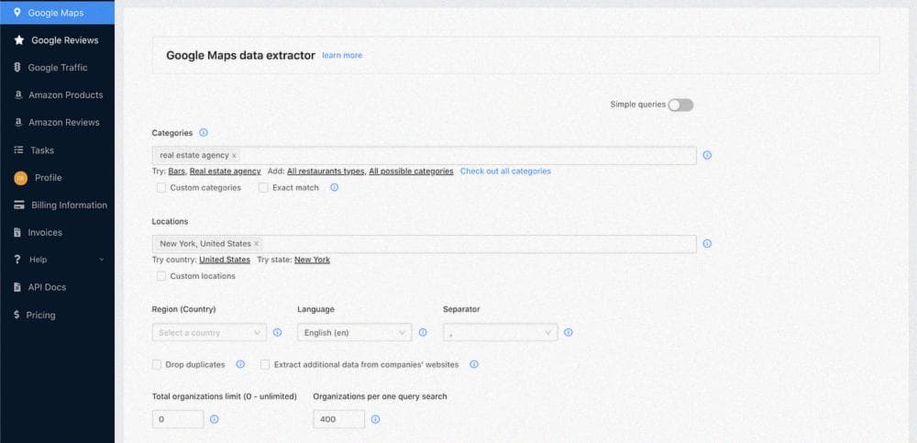This screenshot has height=443, width=917.
Task: Click info icon right of categories input
Action: pyautogui.click(x=707, y=155)
